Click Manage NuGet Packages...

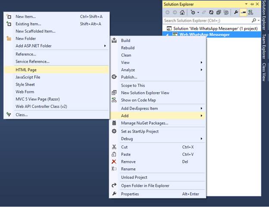tap(157, 123)
